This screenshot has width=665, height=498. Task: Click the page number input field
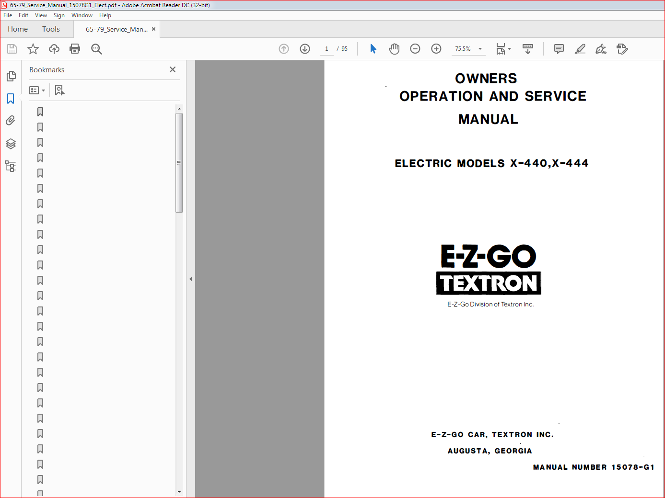[x=327, y=49]
